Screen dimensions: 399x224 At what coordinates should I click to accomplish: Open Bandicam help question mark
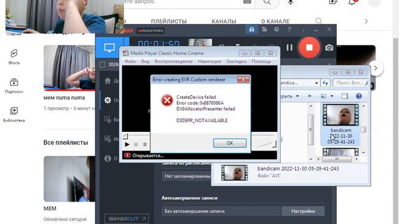pyautogui.click(x=289, y=29)
